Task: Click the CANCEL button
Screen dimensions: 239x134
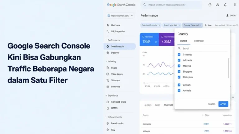Action: [x=212, y=104]
